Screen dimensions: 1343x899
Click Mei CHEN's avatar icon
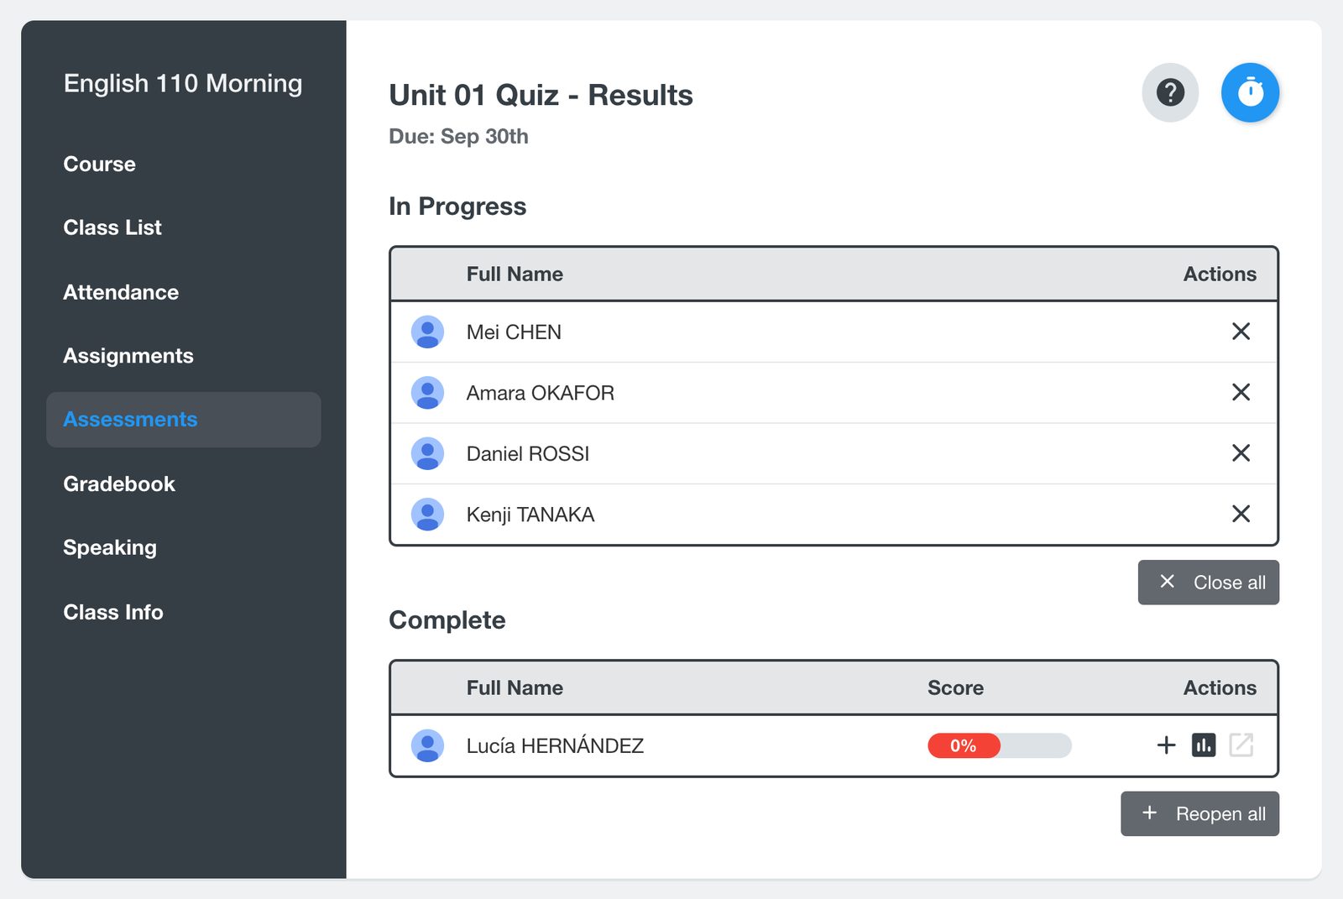click(x=427, y=332)
